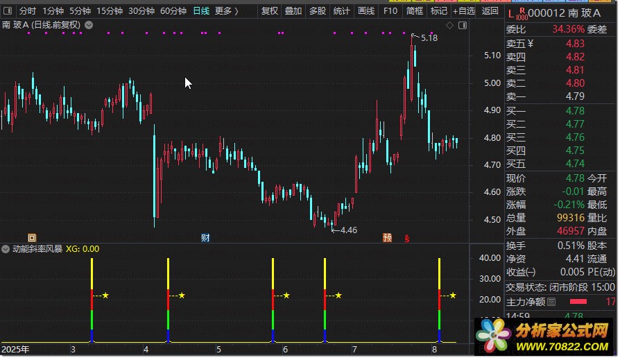The image size is (620, 358).
Task: Click the 预 forecast marker icon
Action: (388, 237)
